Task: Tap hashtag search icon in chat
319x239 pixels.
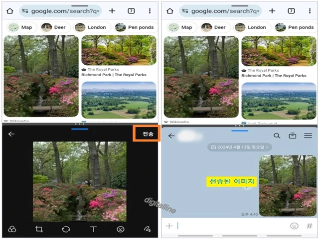Action: [310, 226]
